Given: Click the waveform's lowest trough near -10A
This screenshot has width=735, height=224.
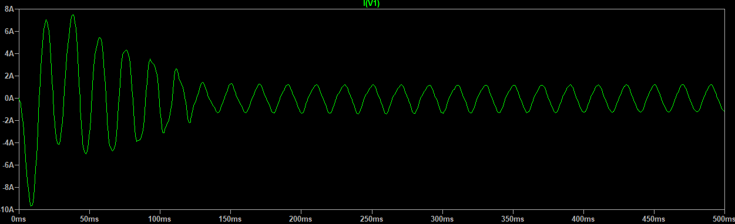Looking at the screenshot, I should pyautogui.click(x=32, y=205).
